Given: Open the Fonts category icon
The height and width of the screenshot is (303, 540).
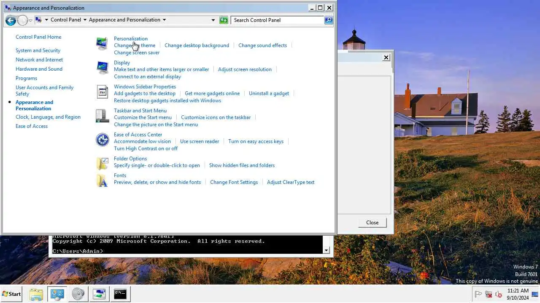Looking at the screenshot, I should click(102, 180).
